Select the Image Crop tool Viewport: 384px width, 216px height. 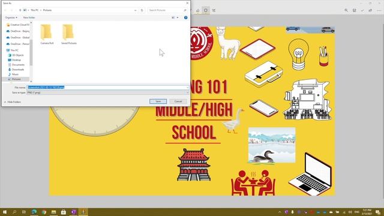(x=214, y=10)
